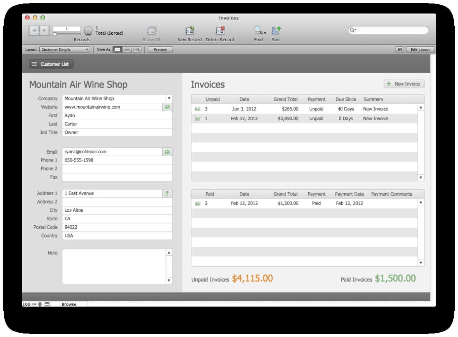Click Note field scroll down arrow
Viewport: 458px width, 337px height.
pos(169,280)
